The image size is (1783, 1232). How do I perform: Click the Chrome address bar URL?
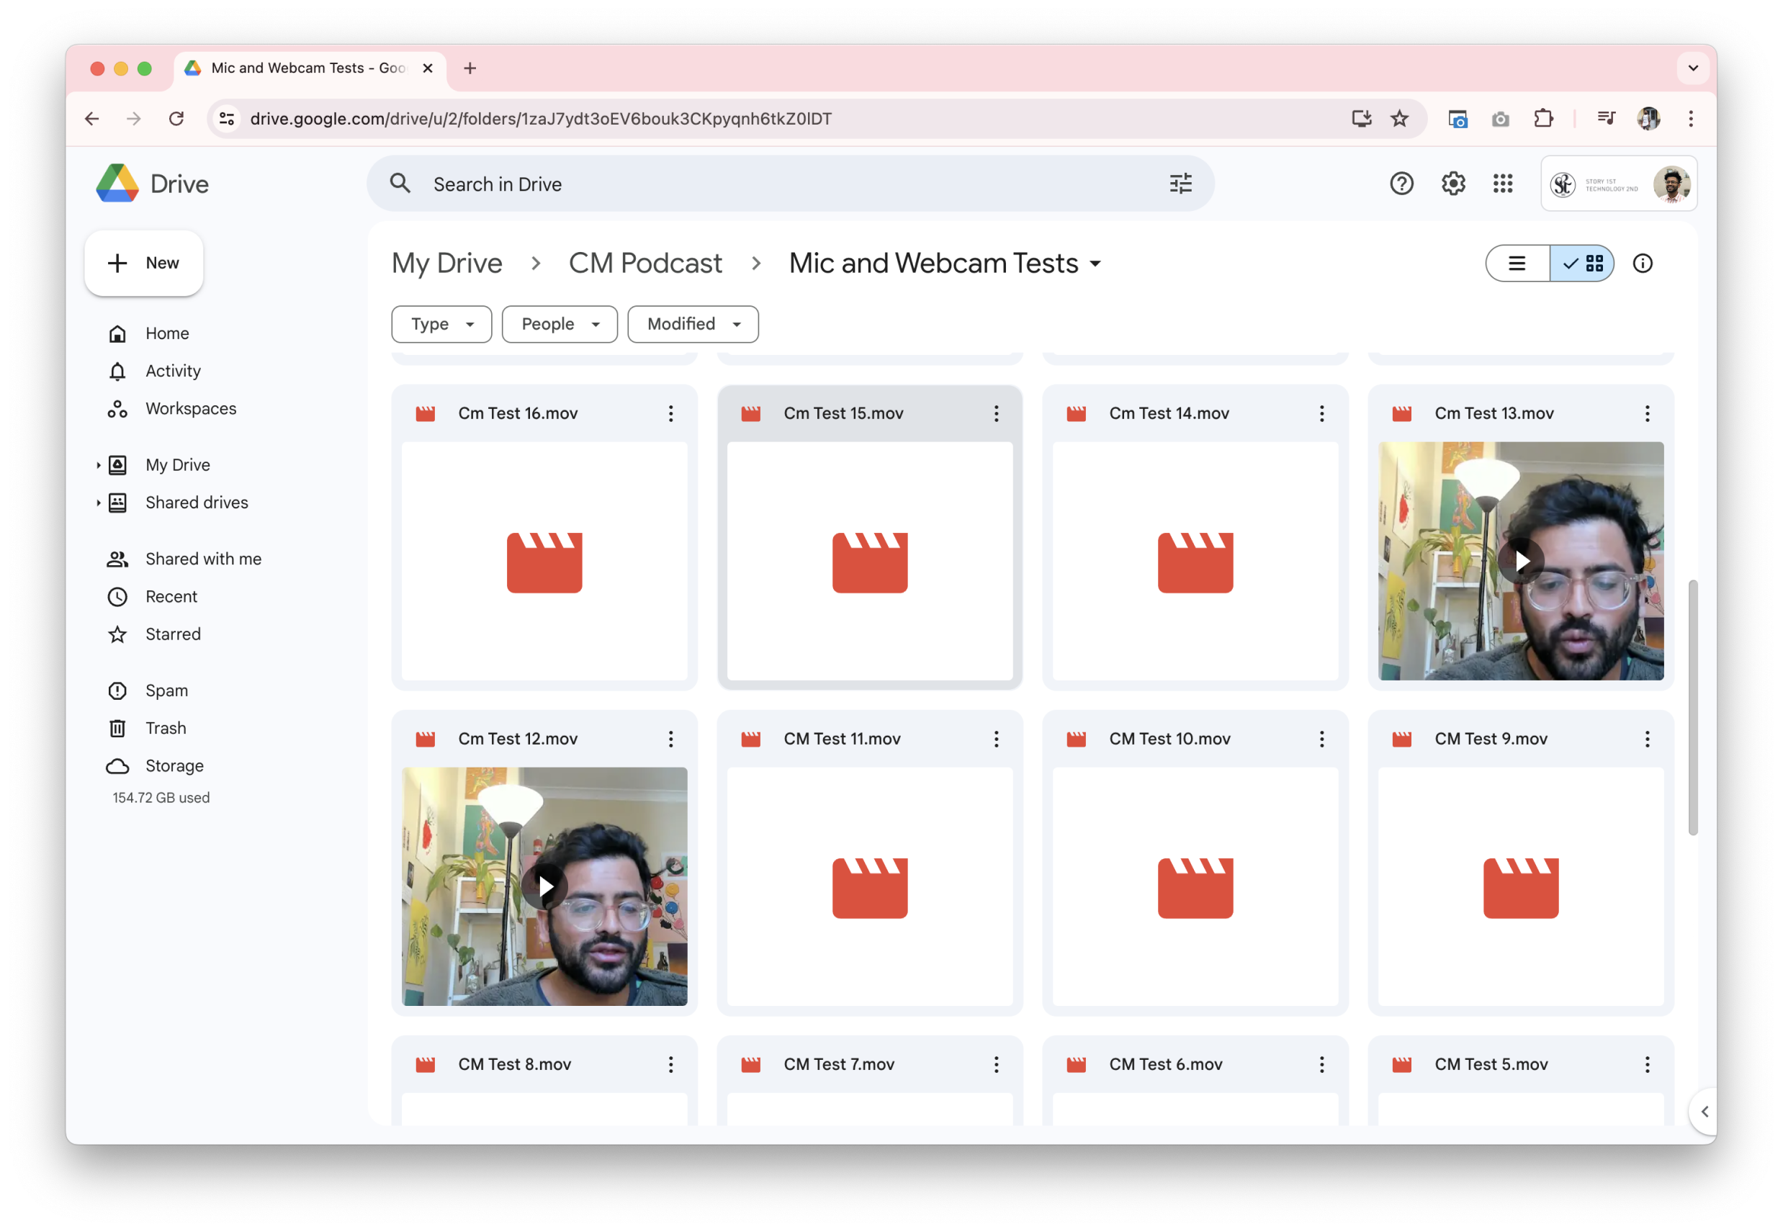click(540, 118)
